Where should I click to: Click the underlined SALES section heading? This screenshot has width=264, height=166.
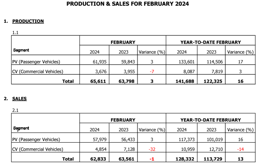pyautogui.click(x=20, y=99)
